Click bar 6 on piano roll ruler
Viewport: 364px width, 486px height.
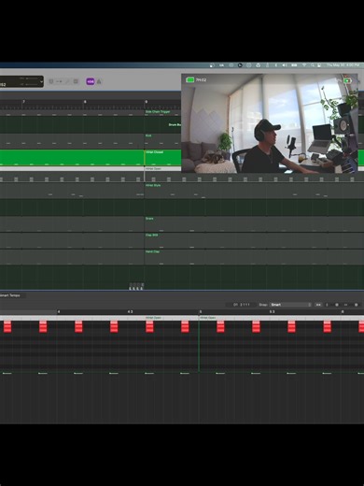click(343, 312)
